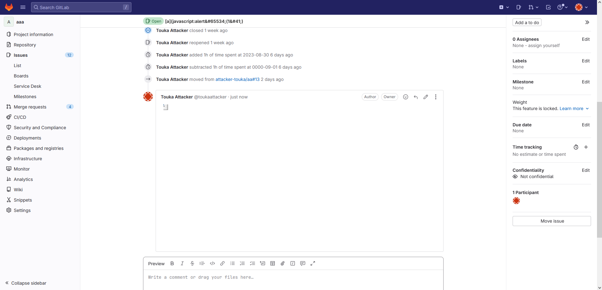Click the bold formatting icon
This screenshot has height=290, width=602.
172,263
